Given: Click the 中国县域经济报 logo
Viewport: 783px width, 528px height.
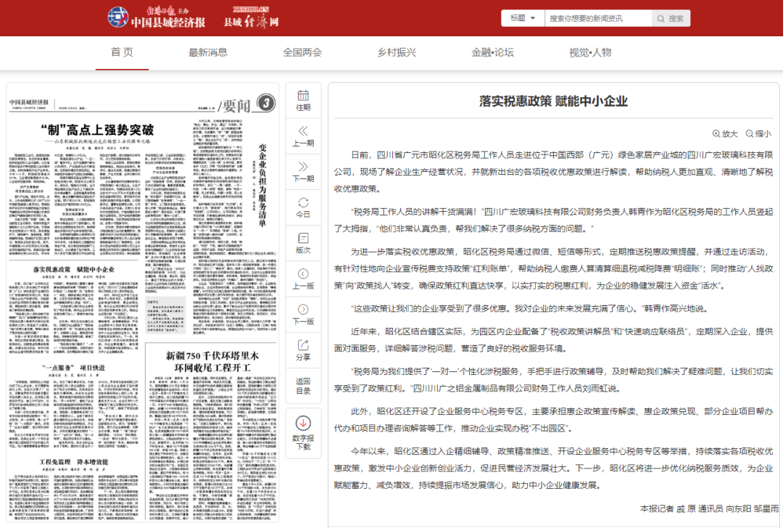Looking at the screenshot, I should [x=157, y=18].
